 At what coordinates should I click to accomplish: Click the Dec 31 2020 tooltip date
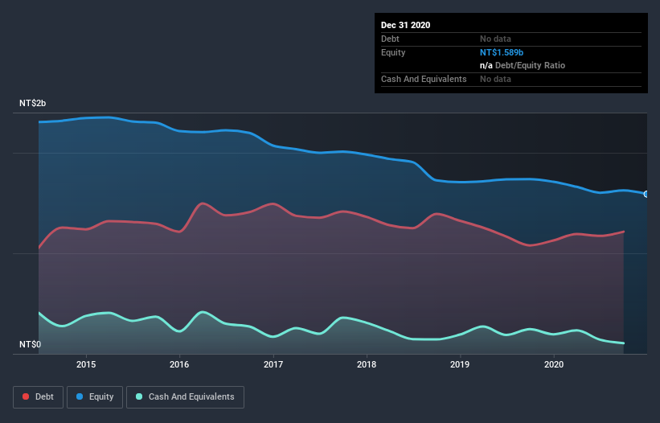coord(405,25)
